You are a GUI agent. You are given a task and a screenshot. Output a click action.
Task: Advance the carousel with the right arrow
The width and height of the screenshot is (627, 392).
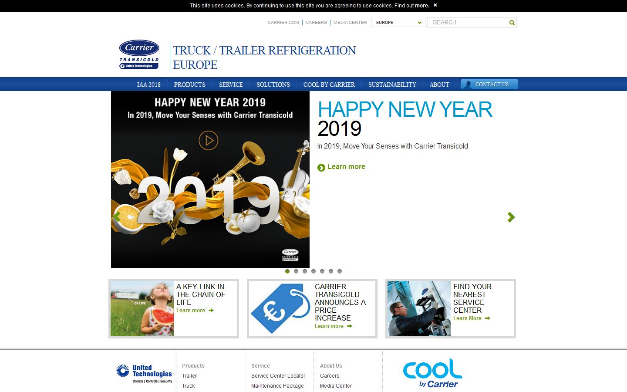[511, 217]
